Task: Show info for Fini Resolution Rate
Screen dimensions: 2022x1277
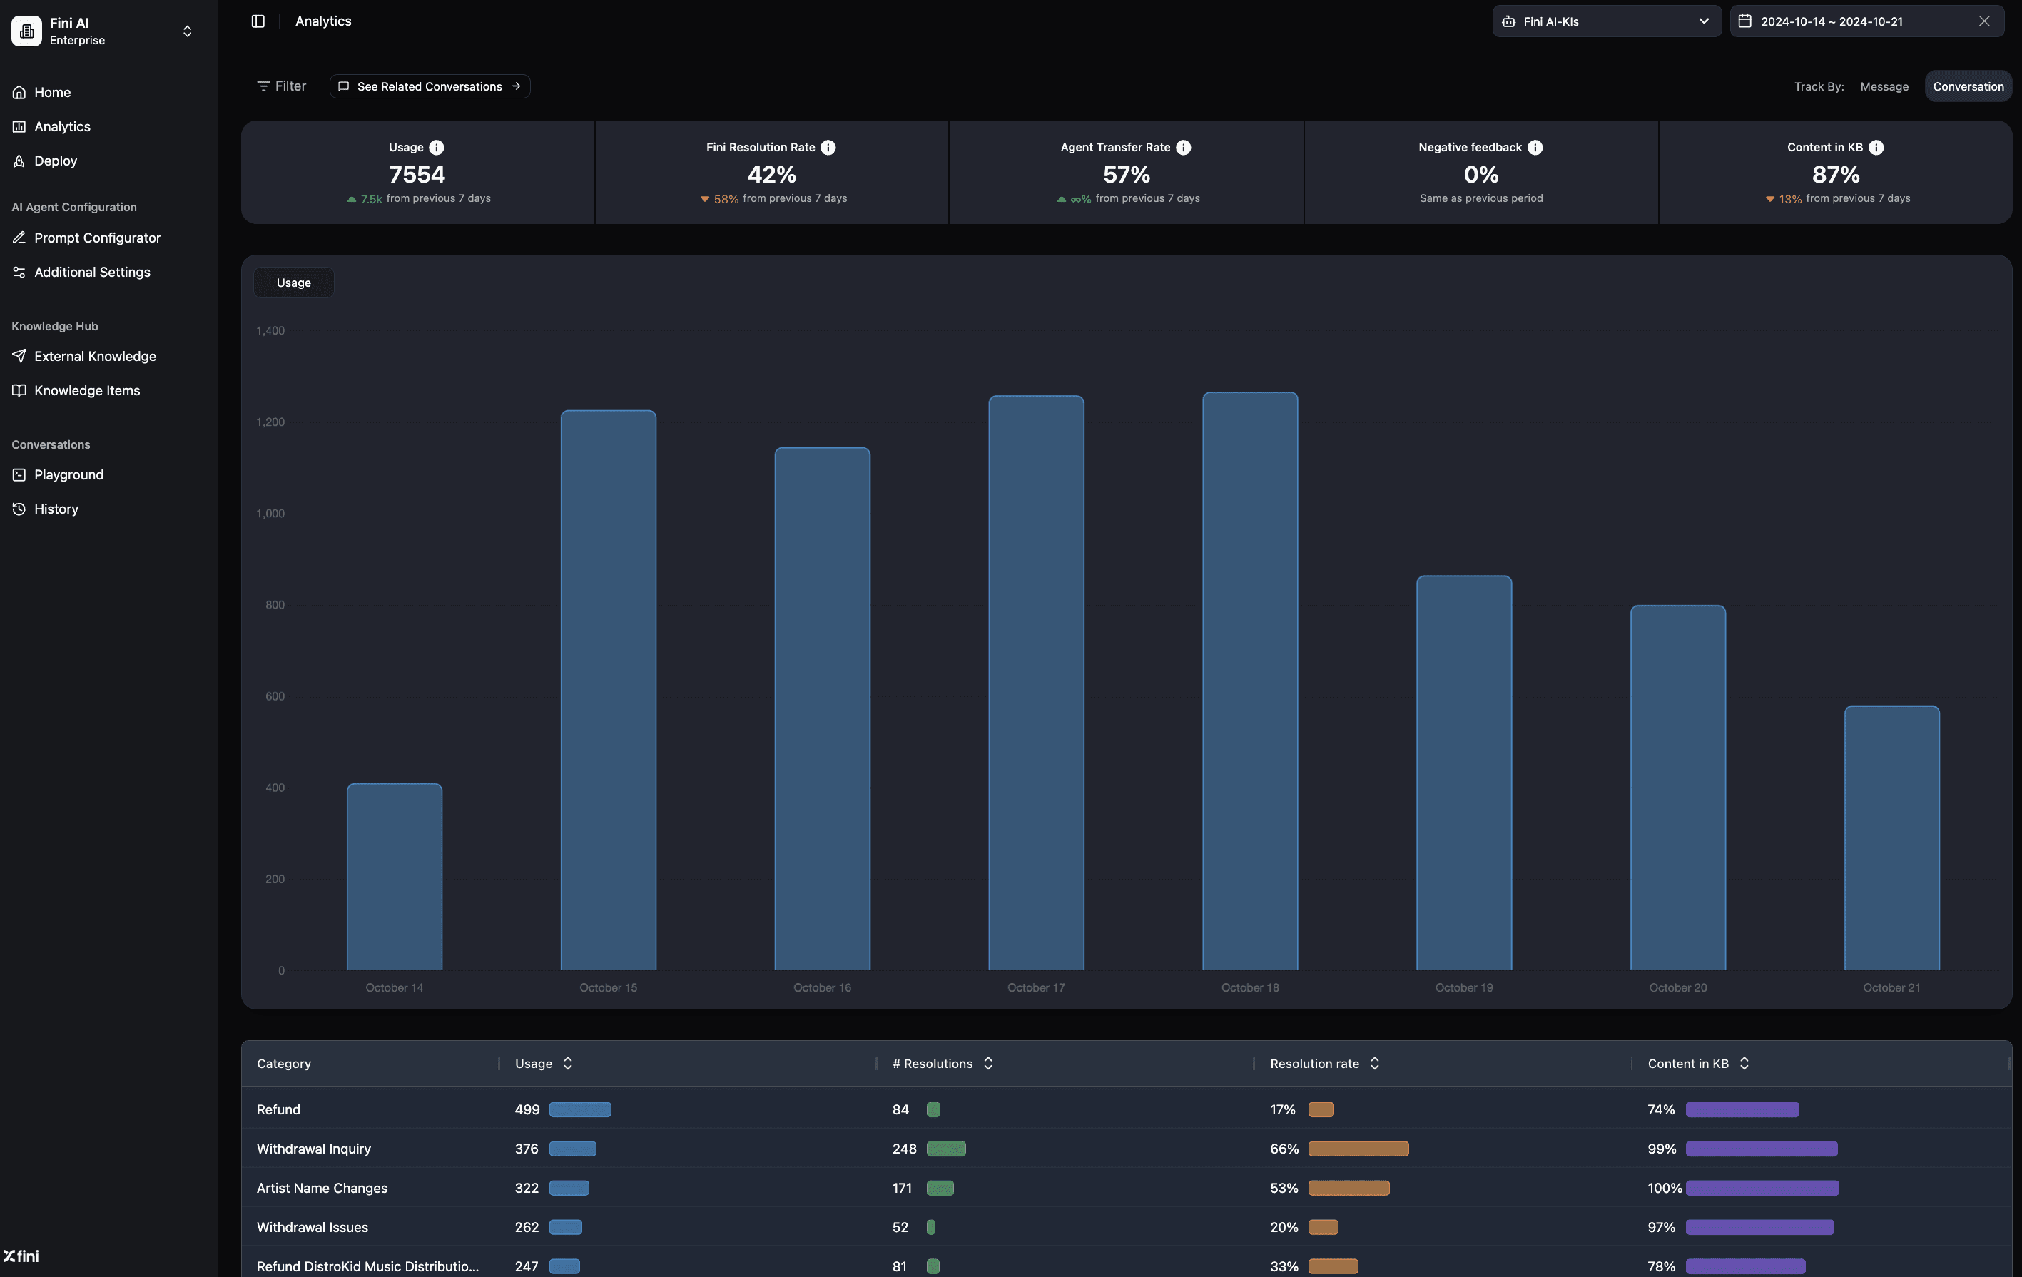Action: tap(828, 148)
